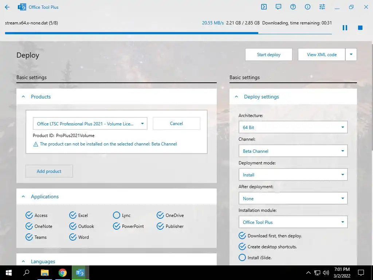Viewport: 373px width, 280px height.
Task: Open File Explorer from the taskbar
Action: tap(44, 273)
